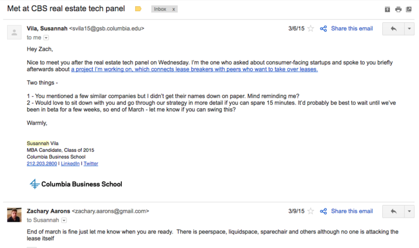The height and width of the screenshot is (248, 419).
Task: Click 'Share this email' on Susannah's message
Action: 351,29
